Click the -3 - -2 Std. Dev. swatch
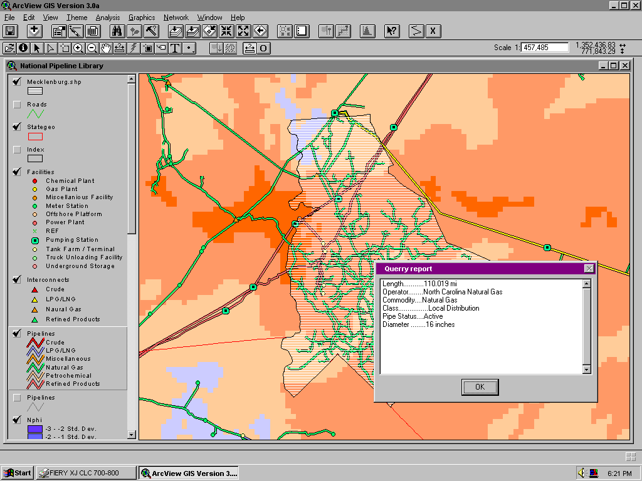Image resolution: width=642 pixels, height=481 pixels. (35, 429)
